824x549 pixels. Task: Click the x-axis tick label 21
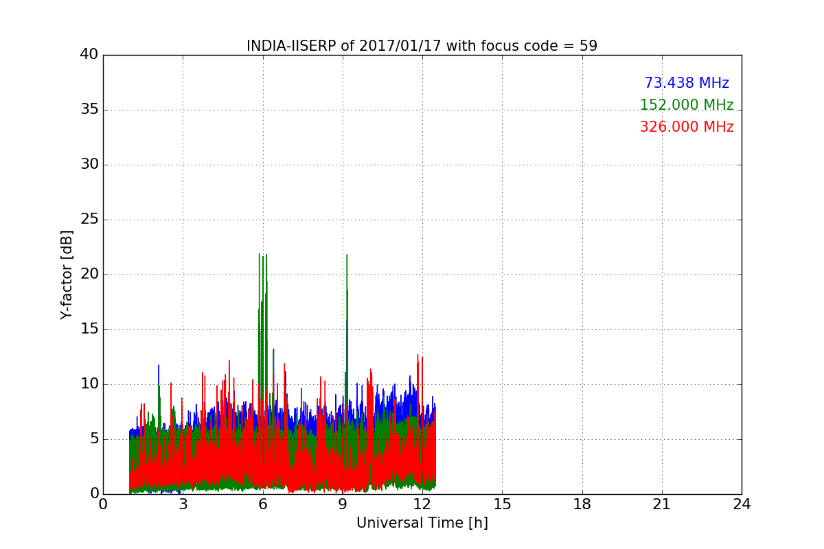click(662, 504)
